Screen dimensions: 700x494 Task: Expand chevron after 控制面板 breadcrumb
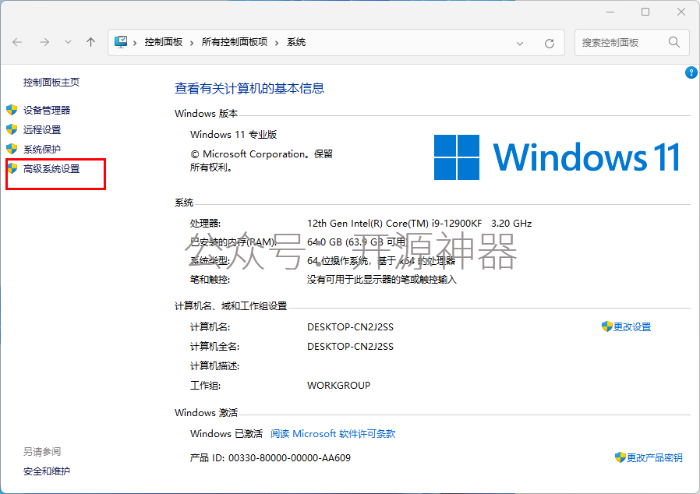point(192,43)
